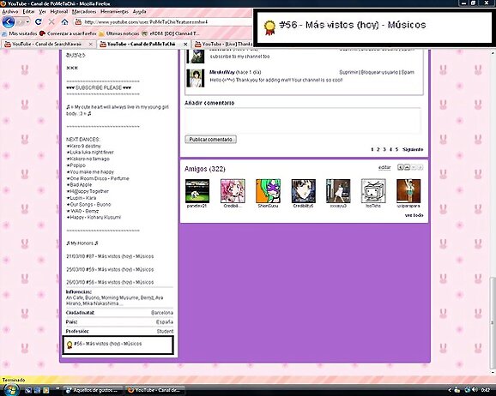Select the Barcelona city value
This screenshot has height=396, width=496.
[x=162, y=313]
